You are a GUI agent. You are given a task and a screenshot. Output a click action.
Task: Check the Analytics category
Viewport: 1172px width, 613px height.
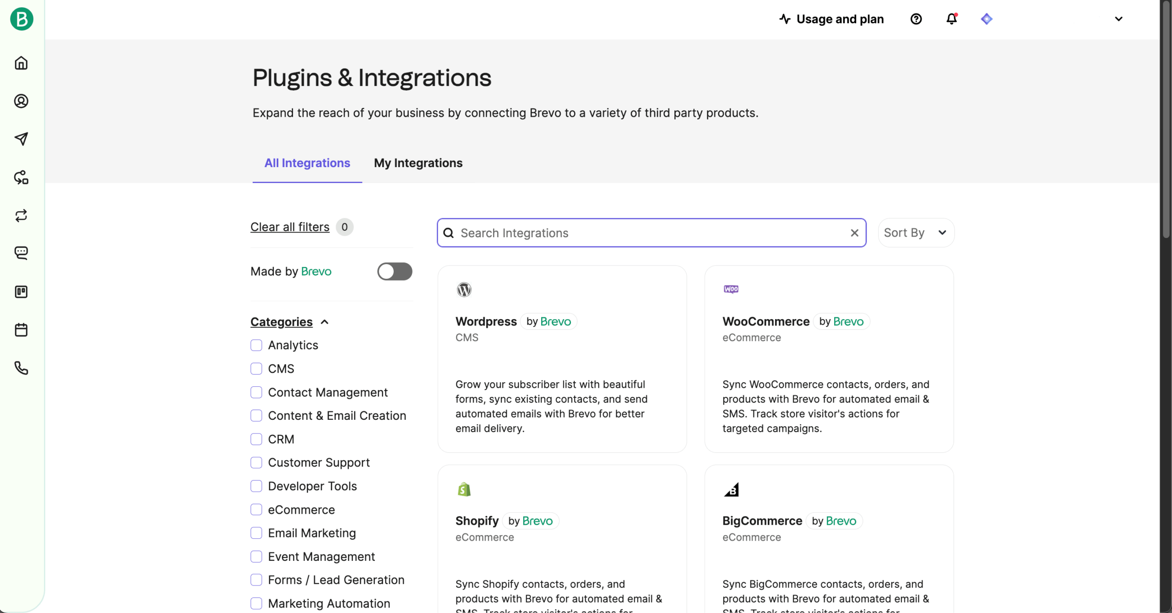coord(256,345)
